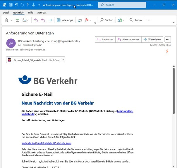Click the Allen antworten button
Viewport: 177px width, 168px height.
(128, 39)
